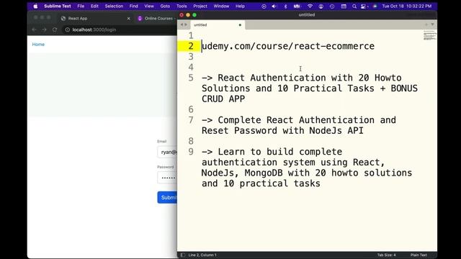Click the previous tab arrow in Sublime
The width and height of the screenshot is (461, 259).
[x=182, y=24]
